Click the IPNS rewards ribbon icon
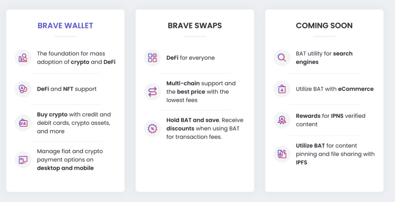395x202 pixels. pyautogui.click(x=282, y=120)
